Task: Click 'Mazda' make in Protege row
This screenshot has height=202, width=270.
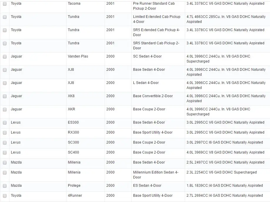Action: point(16,186)
